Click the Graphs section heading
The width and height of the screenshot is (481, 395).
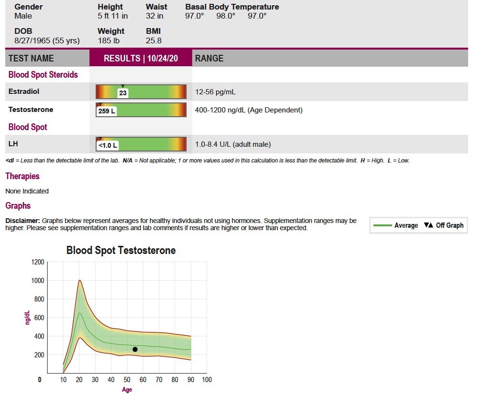coord(18,206)
